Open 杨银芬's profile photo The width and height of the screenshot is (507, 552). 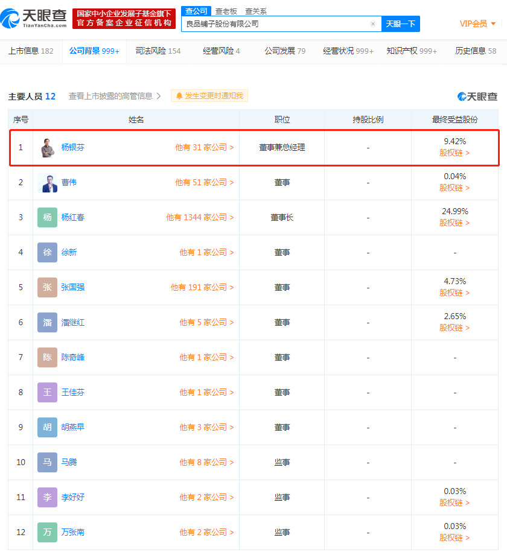[x=48, y=148]
